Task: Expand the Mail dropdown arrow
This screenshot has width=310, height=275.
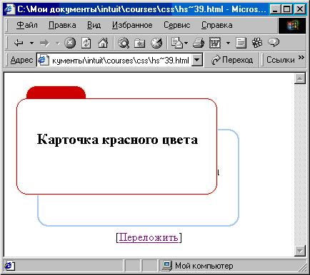Action: [x=186, y=43]
